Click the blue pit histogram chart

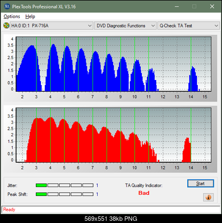(114, 64)
